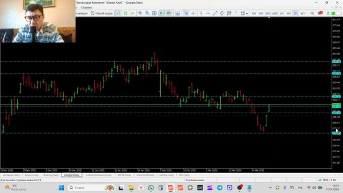Open WhatsApp from taskbar
Image resolution: width=343 pixels, height=193 pixels.
click(151, 188)
